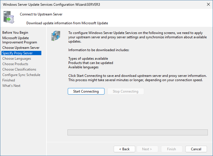Image resolution: width=213 pixels, height=156 pixels.
Task: Open Microsoft Update Improvement Program step
Action: pos(20,40)
